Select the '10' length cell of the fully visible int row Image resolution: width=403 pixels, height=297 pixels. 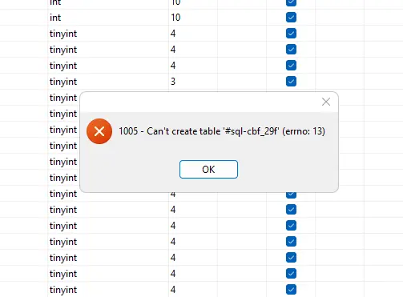click(x=193, y=18)
